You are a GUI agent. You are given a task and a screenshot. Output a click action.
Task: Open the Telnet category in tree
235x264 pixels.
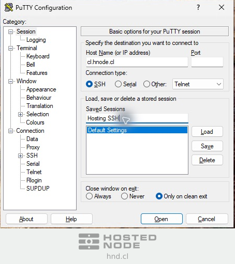[34, 172]
